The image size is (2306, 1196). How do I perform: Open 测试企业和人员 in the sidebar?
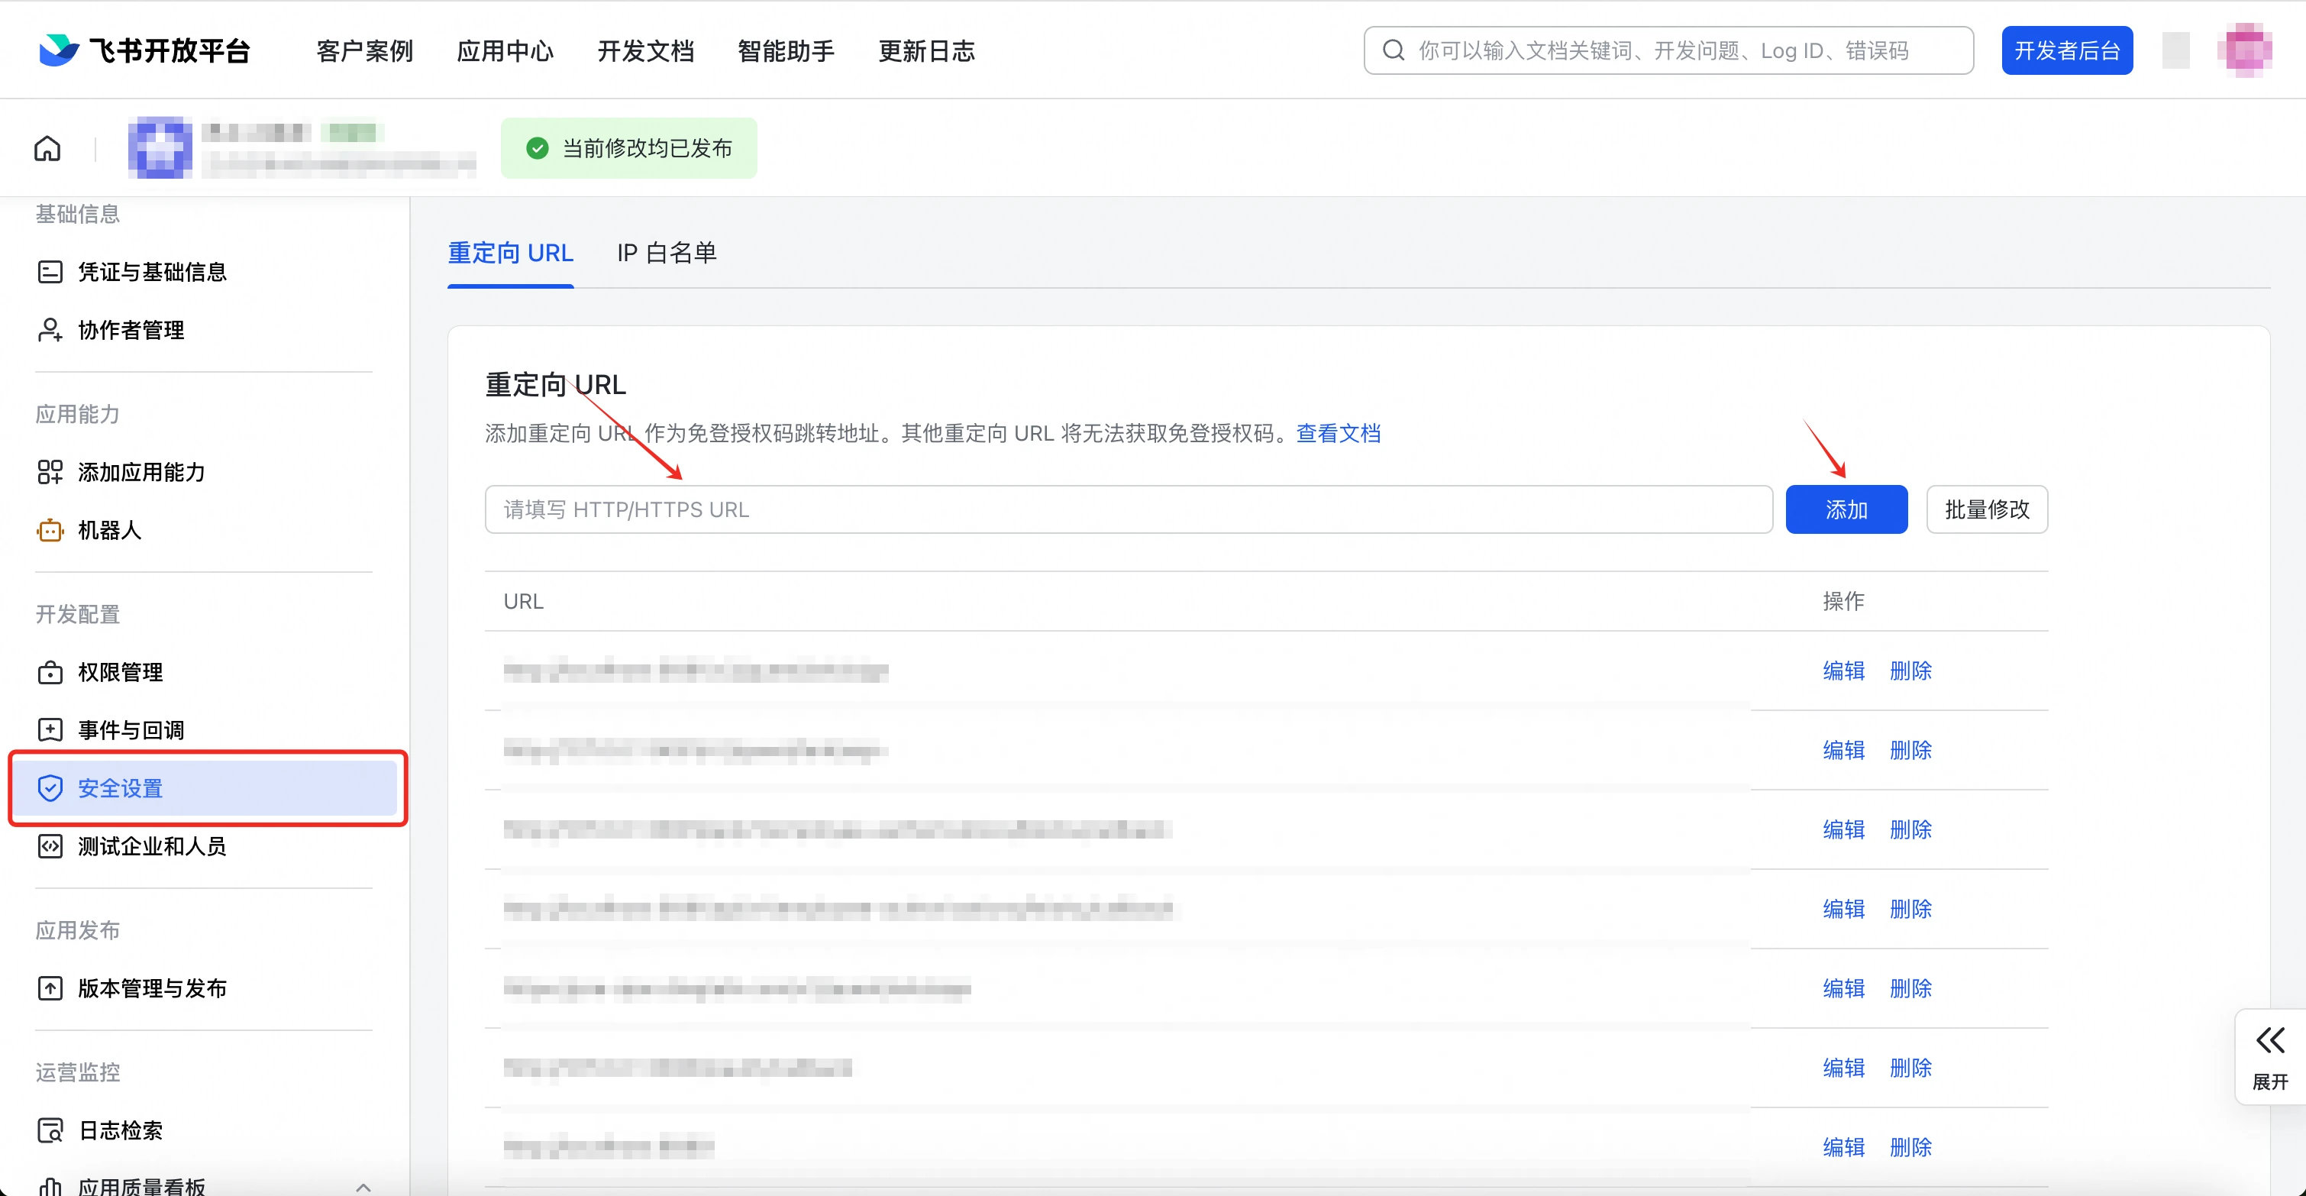click(x=152, y=846)
